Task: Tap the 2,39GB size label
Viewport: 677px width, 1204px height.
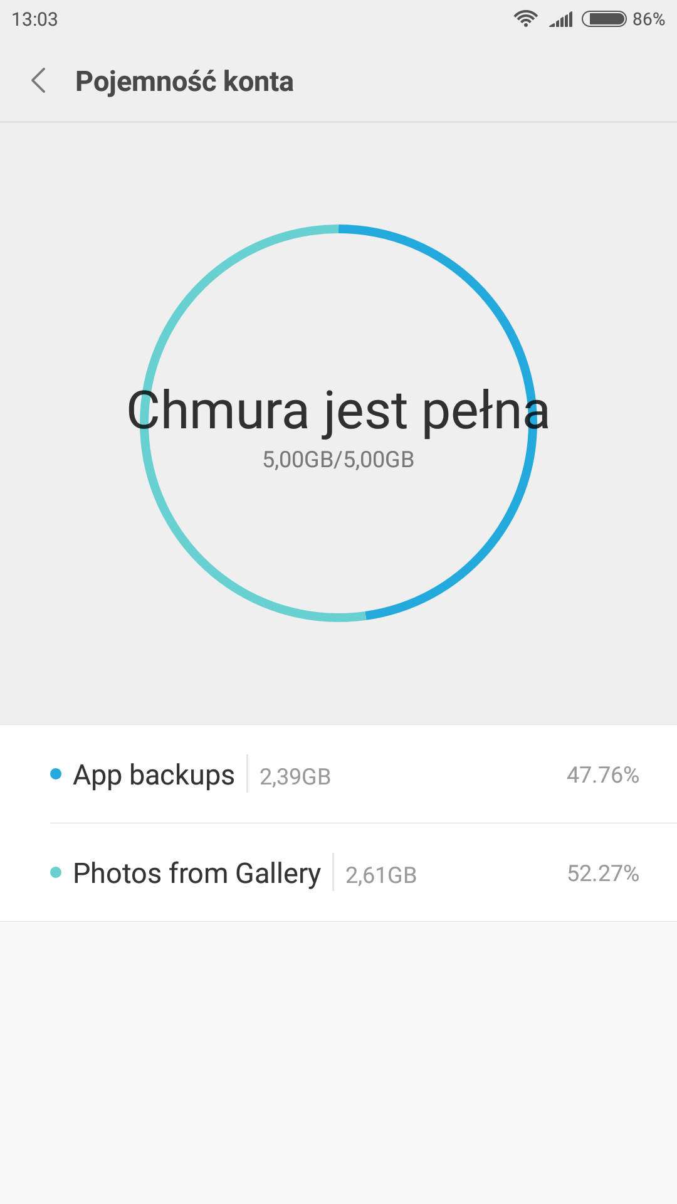Action: (x=295, y=777)
